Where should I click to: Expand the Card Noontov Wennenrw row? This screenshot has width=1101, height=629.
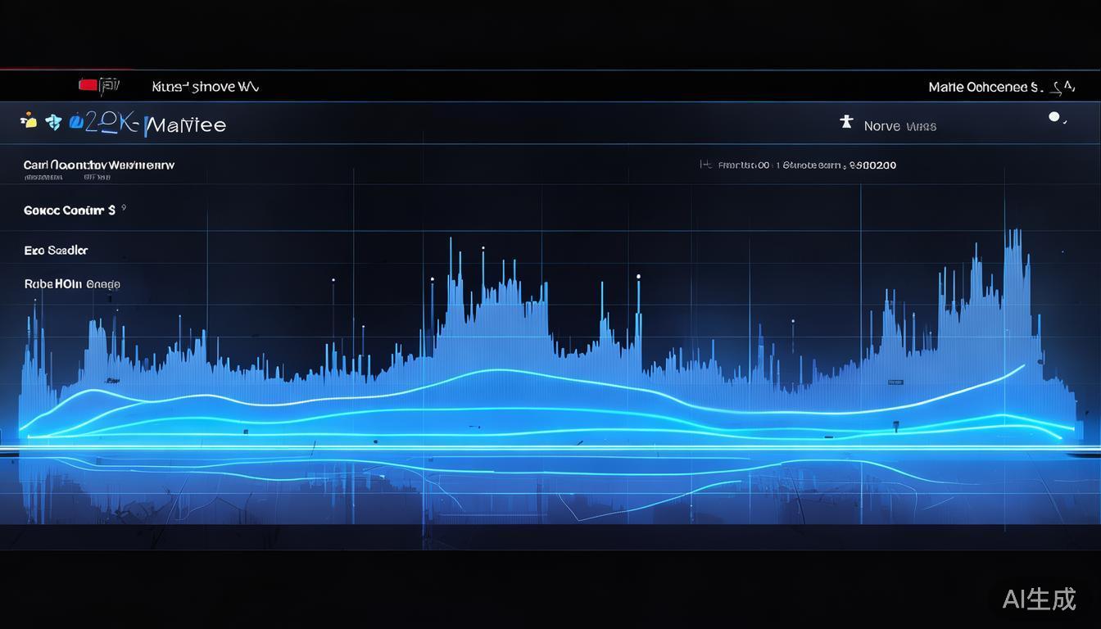tap(99, 165)
